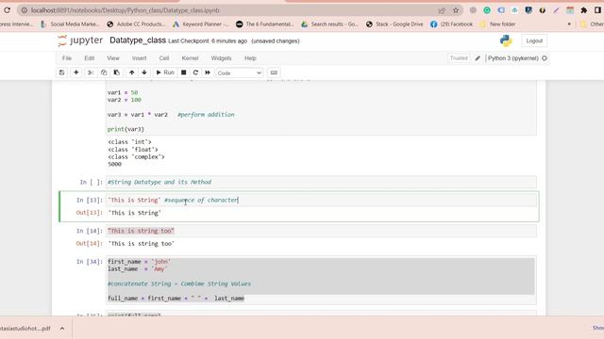Open (29) Facebook bookmark
This screenshot has height=339, width=604.
click(x=451, y=24)
